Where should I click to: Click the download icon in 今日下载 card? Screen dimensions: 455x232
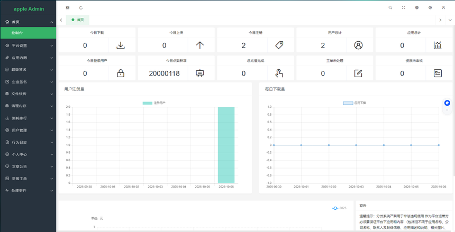121,45
